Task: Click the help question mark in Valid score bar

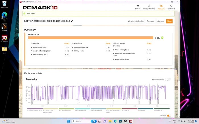Action: pyautogui.click(x=172, y=14)
